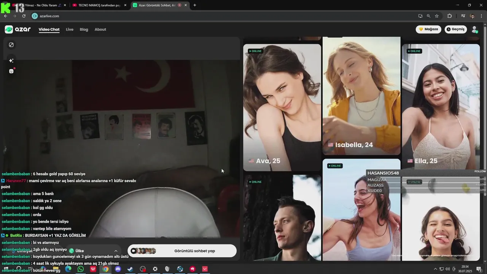
Task: Open the Valorant icon in taskbar
Action: 205,269
